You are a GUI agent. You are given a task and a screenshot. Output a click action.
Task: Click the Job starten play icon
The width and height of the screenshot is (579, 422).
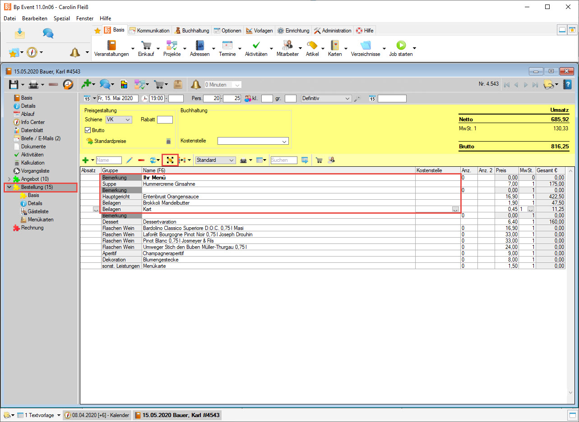tap(401, 46)
